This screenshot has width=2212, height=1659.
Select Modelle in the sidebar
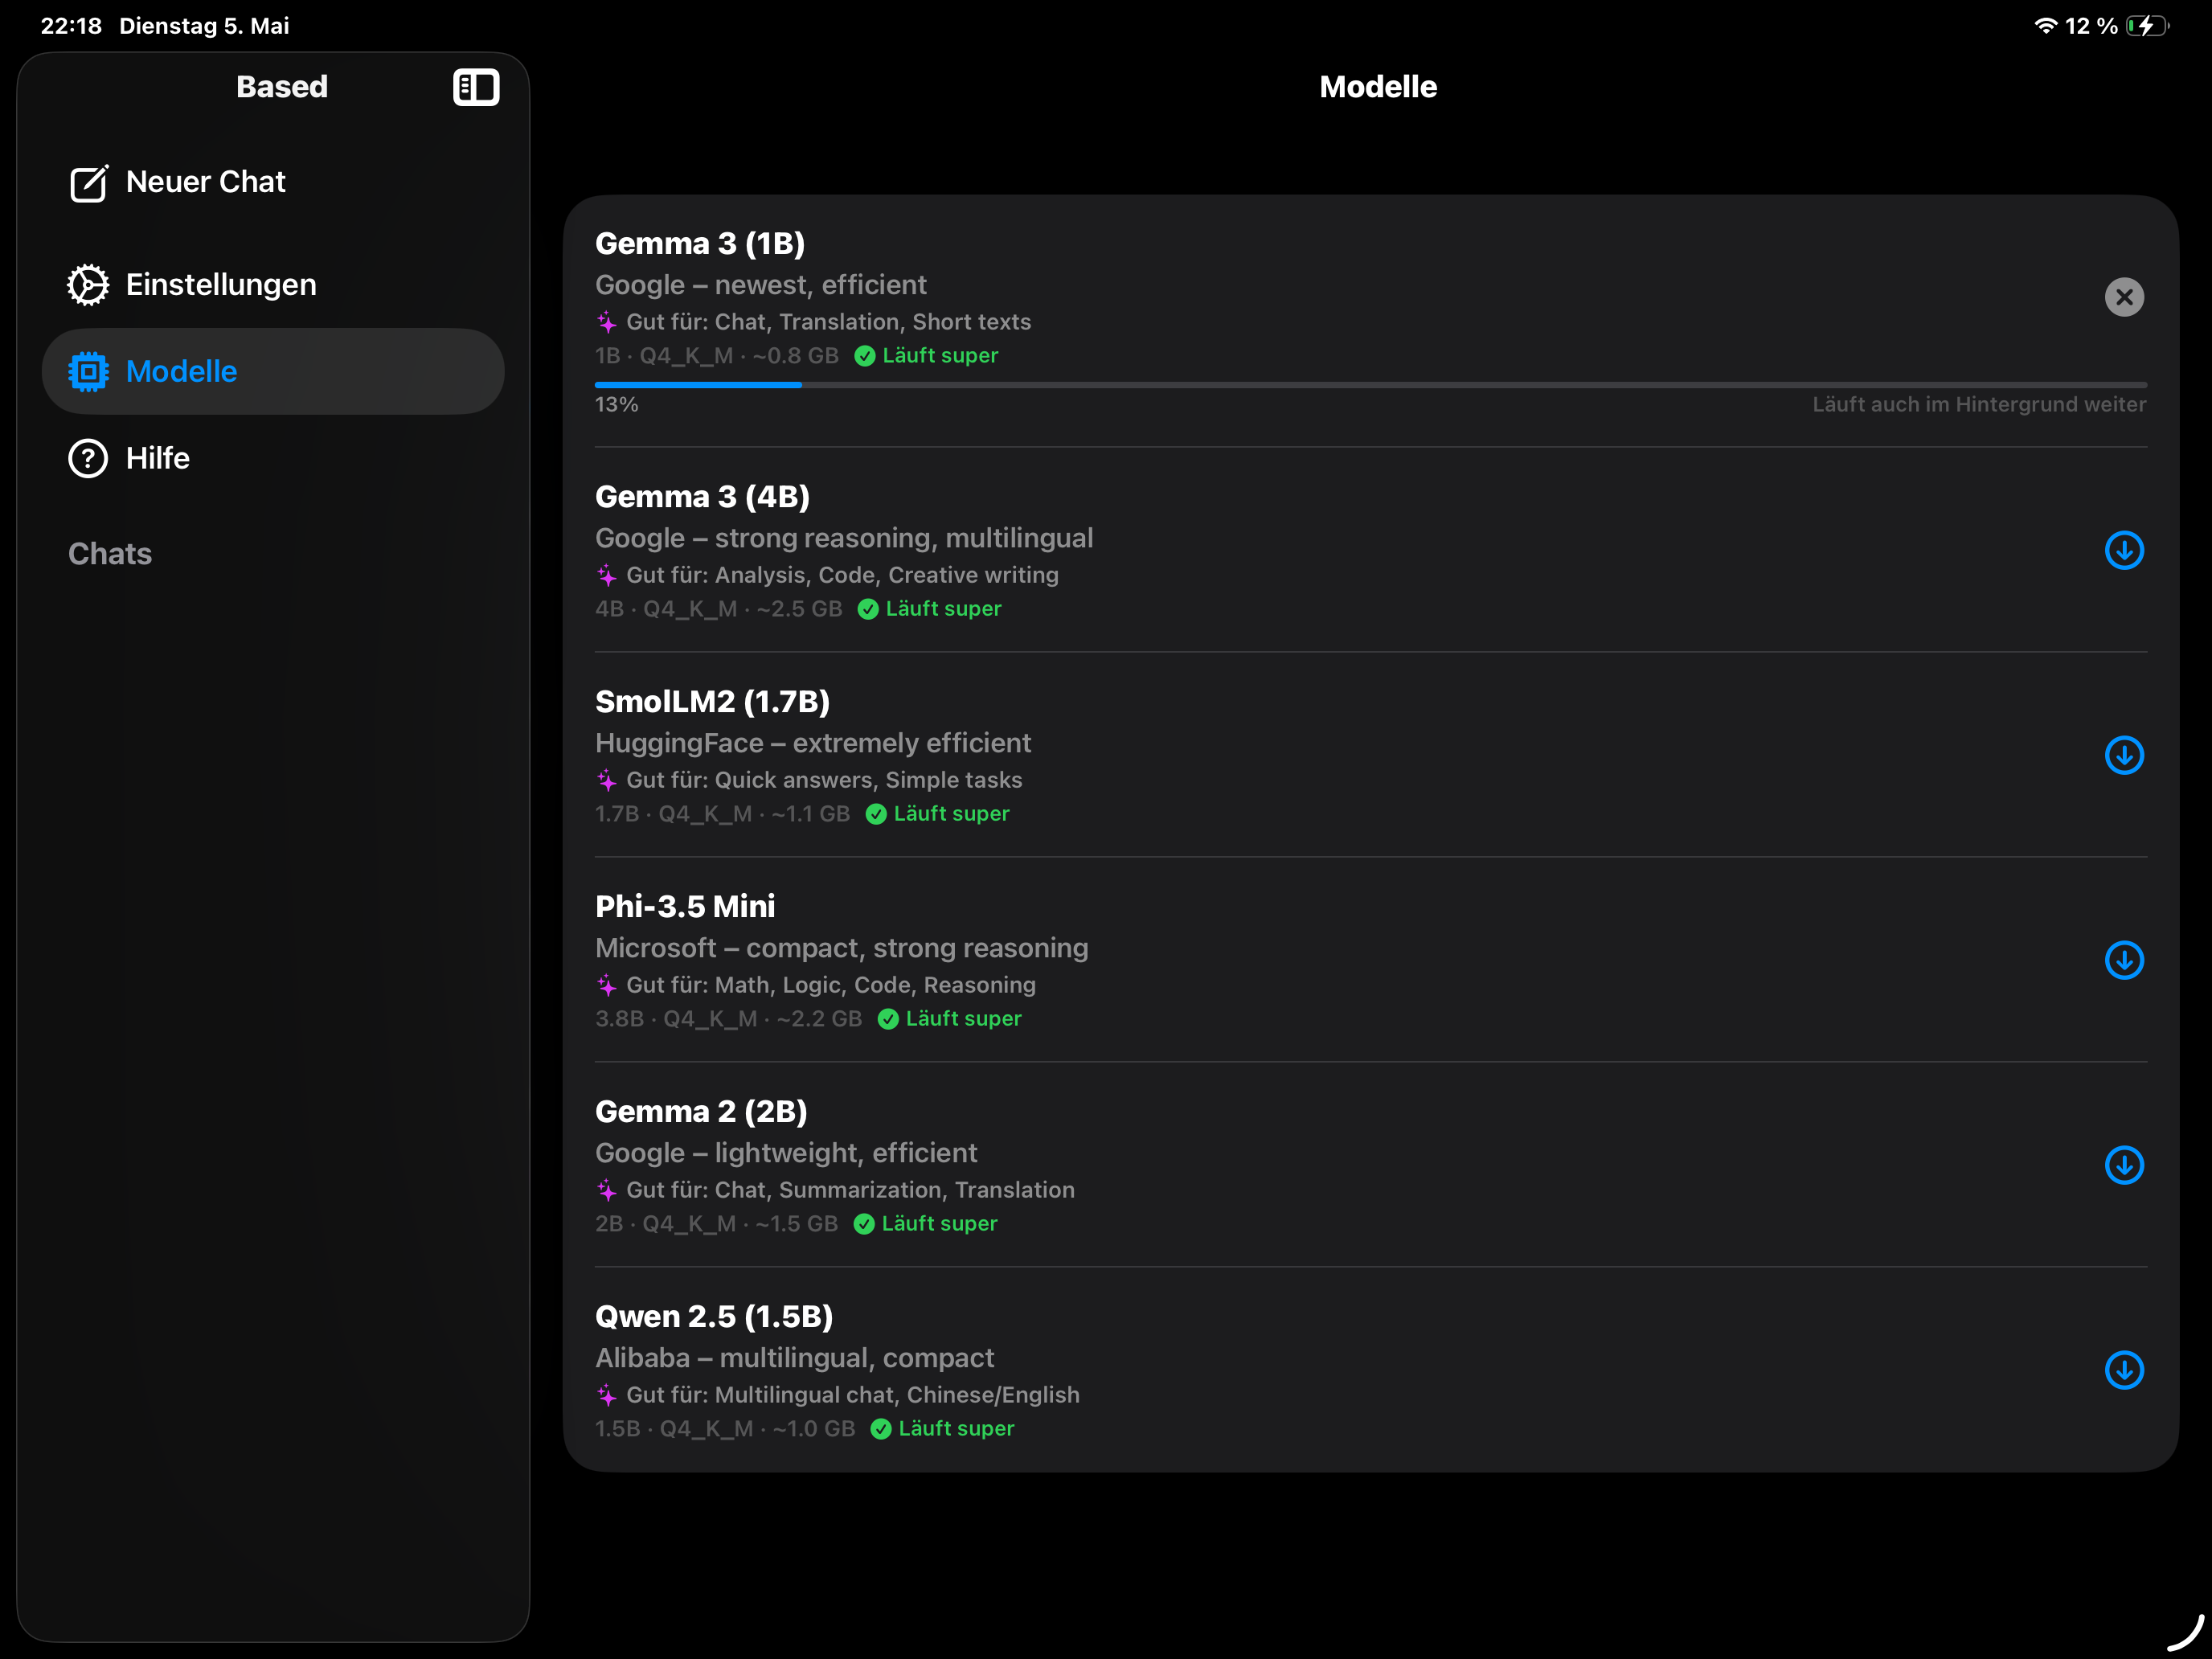tap(273, 371)
